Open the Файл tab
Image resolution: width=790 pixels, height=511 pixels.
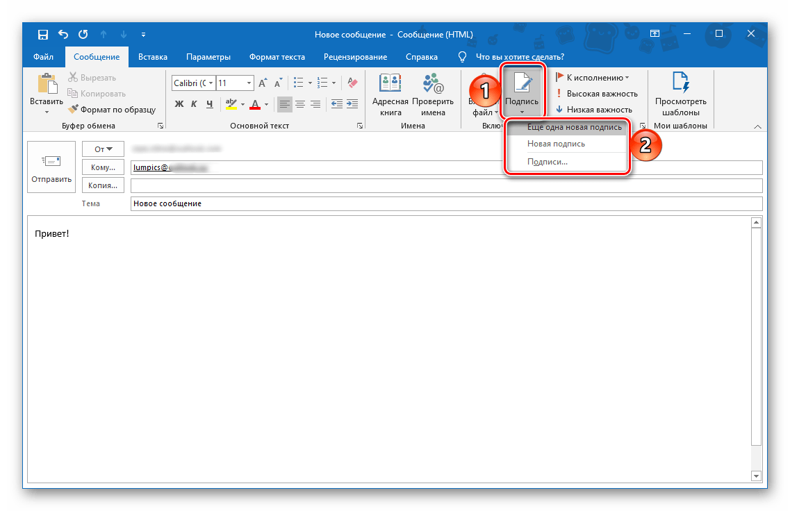coord(43,57)
